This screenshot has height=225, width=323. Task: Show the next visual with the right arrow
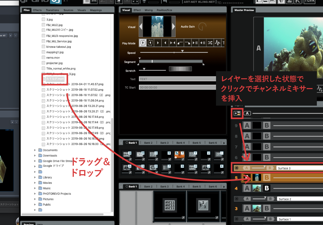point(173,27)
